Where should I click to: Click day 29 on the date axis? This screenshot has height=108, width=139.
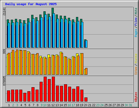tap(122, 105)
